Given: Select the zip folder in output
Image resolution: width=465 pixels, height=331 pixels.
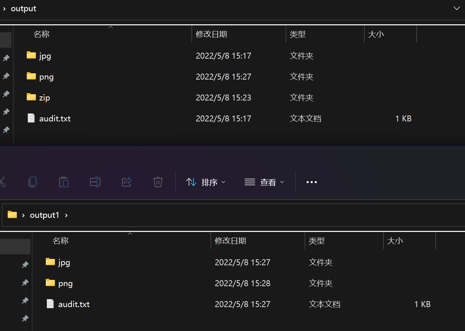Looking at the screenshot, I should click(x=44, y=98).
